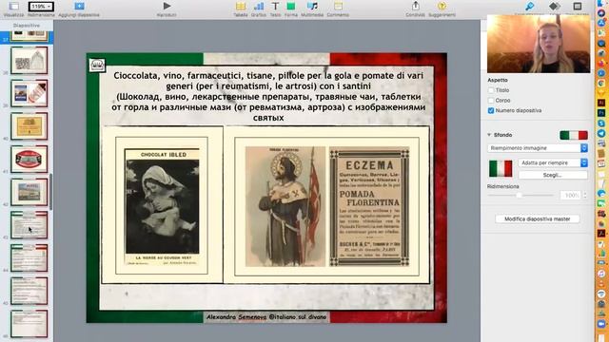Select the patterned arch slide thumbnail
Image resolution: width=609 pixels, height=342 pixels.
(x=29, y=61)
